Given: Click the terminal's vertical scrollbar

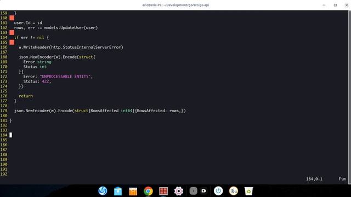Looking at the screenshot, I should coord(349,97).
